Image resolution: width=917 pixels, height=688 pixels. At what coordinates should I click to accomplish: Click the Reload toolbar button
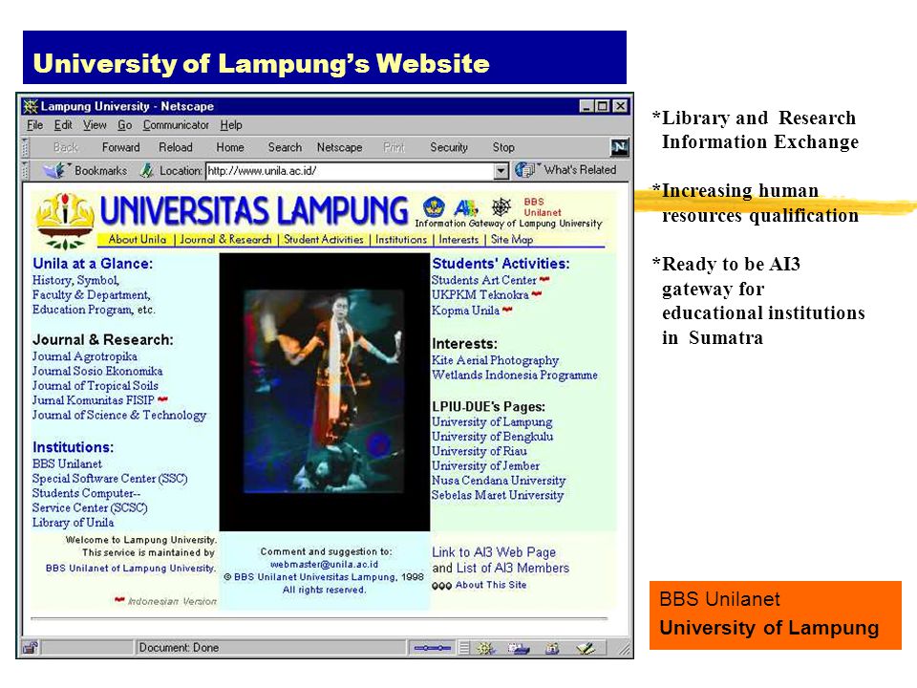176,147
